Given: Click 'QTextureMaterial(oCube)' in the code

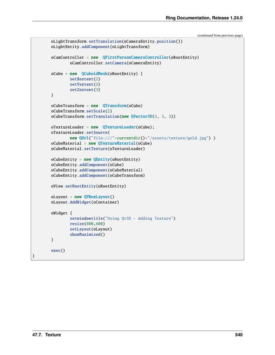Looking at the screenshot, I should click(125, 143).
